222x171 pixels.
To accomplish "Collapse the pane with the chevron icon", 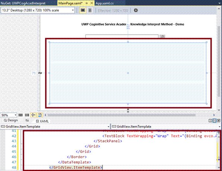I will pos(219,121).
